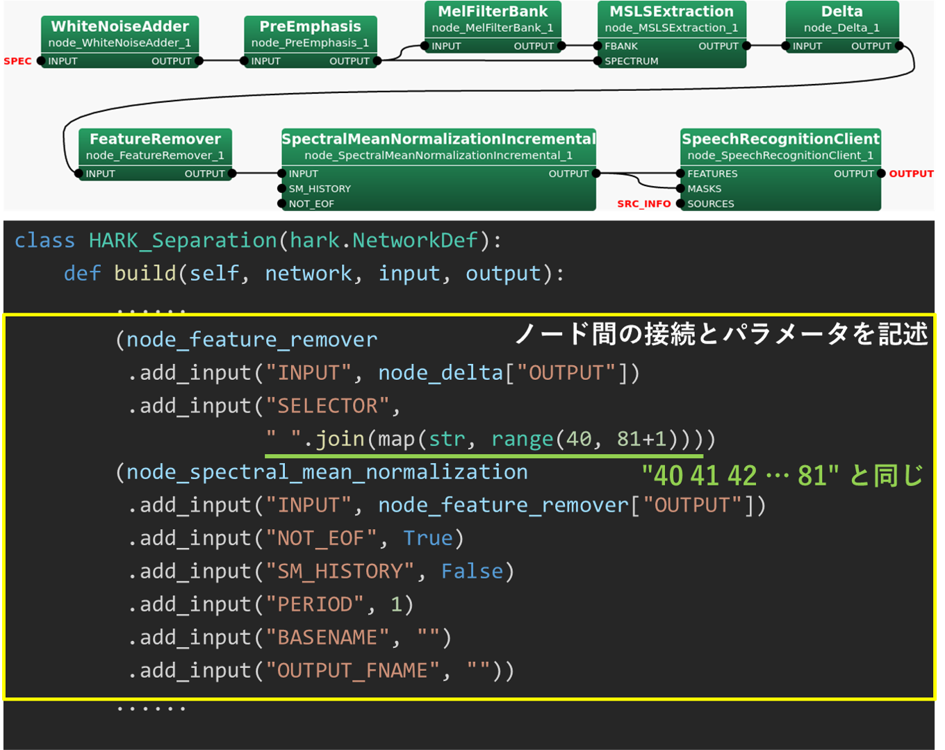Select the SpectralMeanNormalizationIncremental node title
The image size is (945, 750).
click(x=438, y=139)
